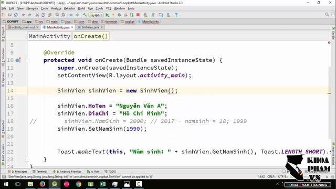Click the Cut scissors icon

point(37,15)
